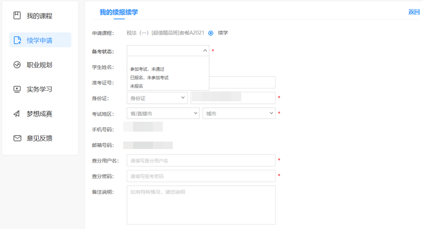Choose 已报名，未参加考试 option
Screen dimensions: 423x229
point(149,77)
